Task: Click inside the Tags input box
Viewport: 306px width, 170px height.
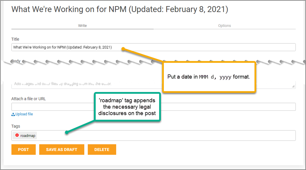Action: pos(153,136)
